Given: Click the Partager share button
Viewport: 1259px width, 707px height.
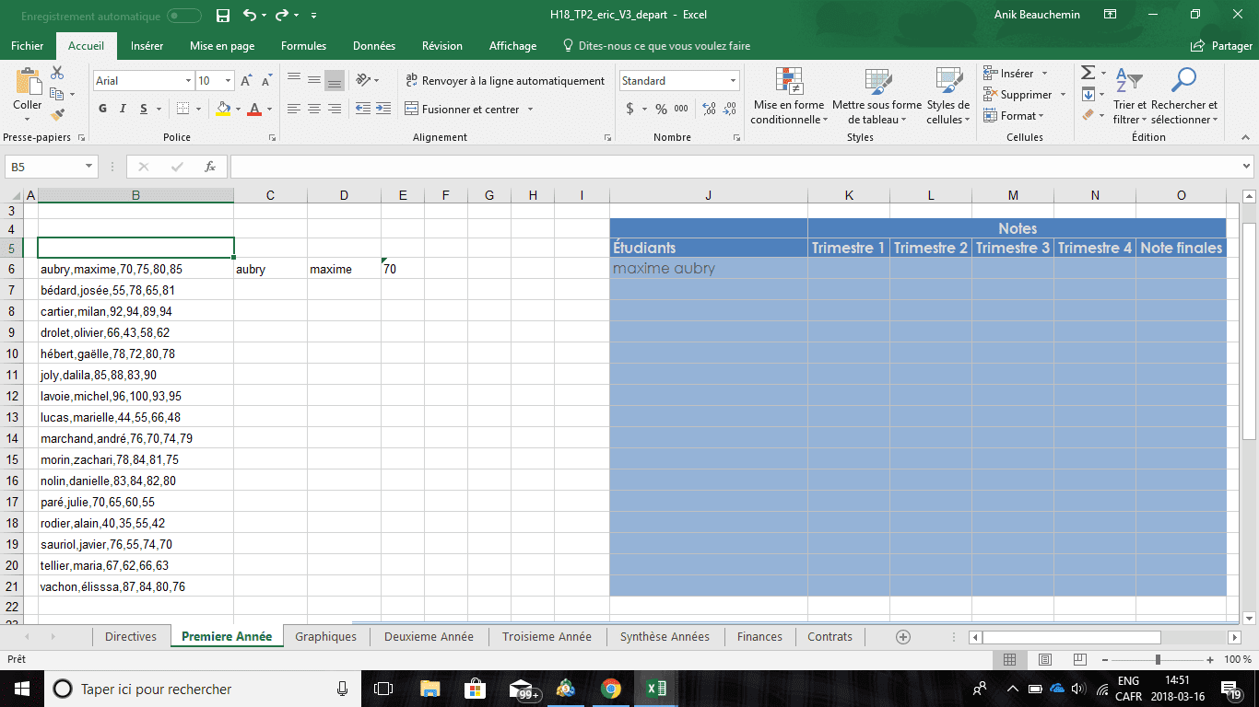Looking at the screenshot, I should pyautogui.click(x=1222, y=46).
